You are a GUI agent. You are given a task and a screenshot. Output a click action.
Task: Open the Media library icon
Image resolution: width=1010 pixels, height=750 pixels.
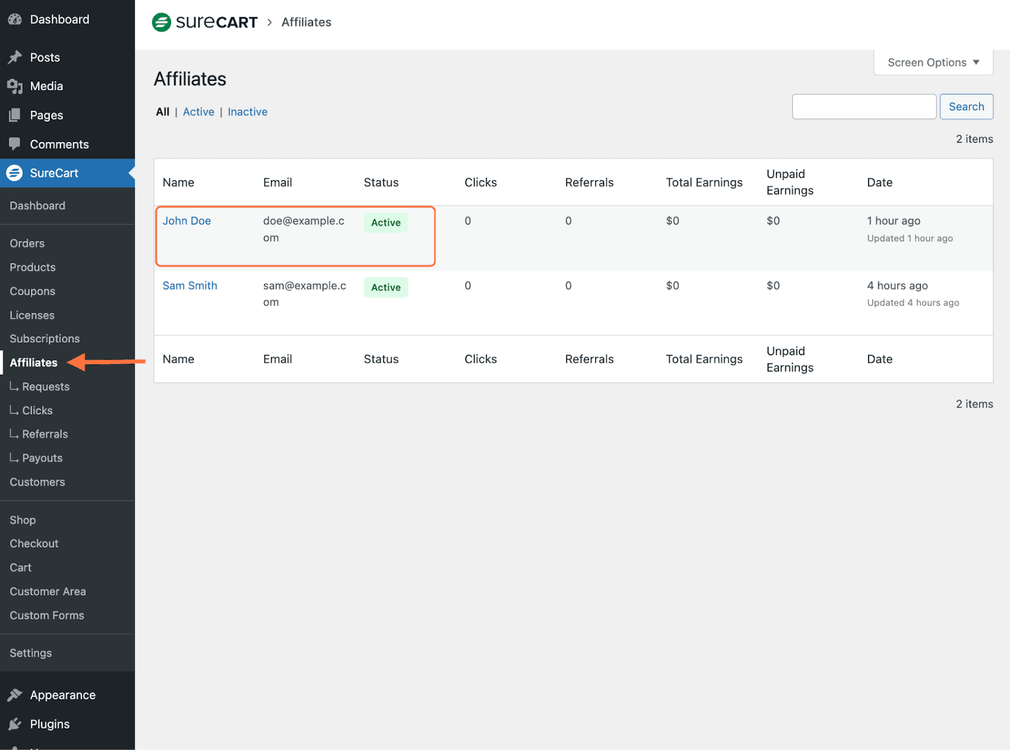click(15, 86)
